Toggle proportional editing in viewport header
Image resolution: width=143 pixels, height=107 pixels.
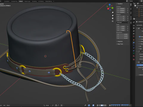[x=62, y=105]
